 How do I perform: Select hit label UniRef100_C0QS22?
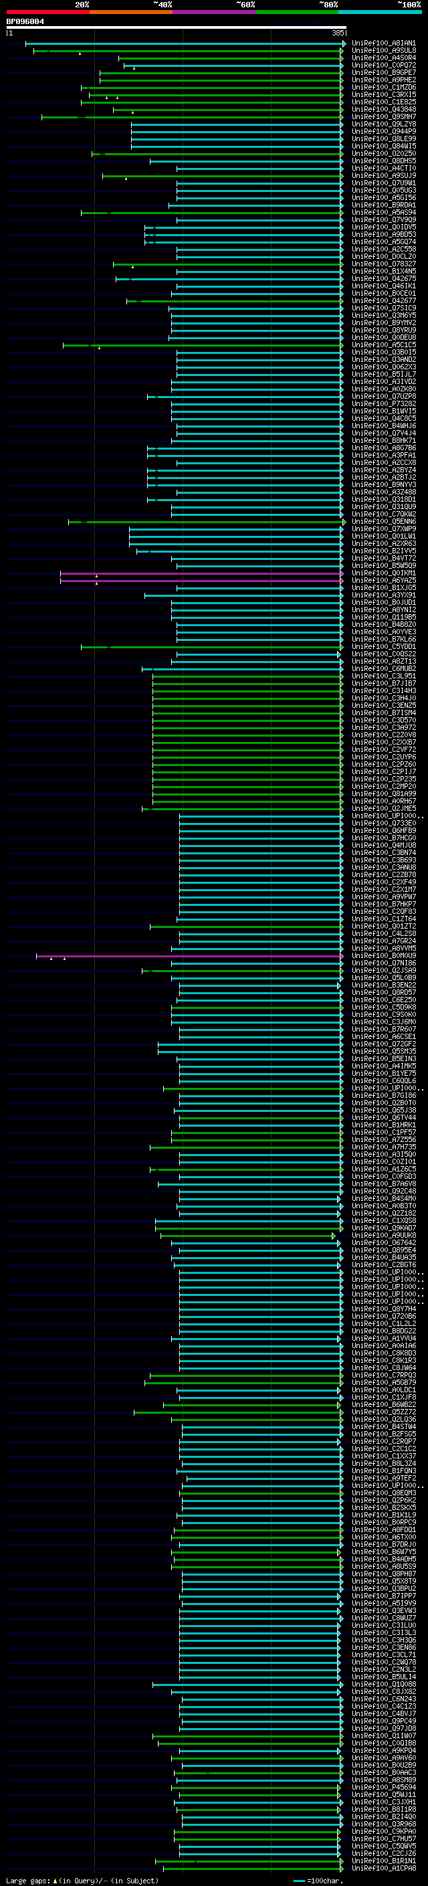[x=383, y=654]
